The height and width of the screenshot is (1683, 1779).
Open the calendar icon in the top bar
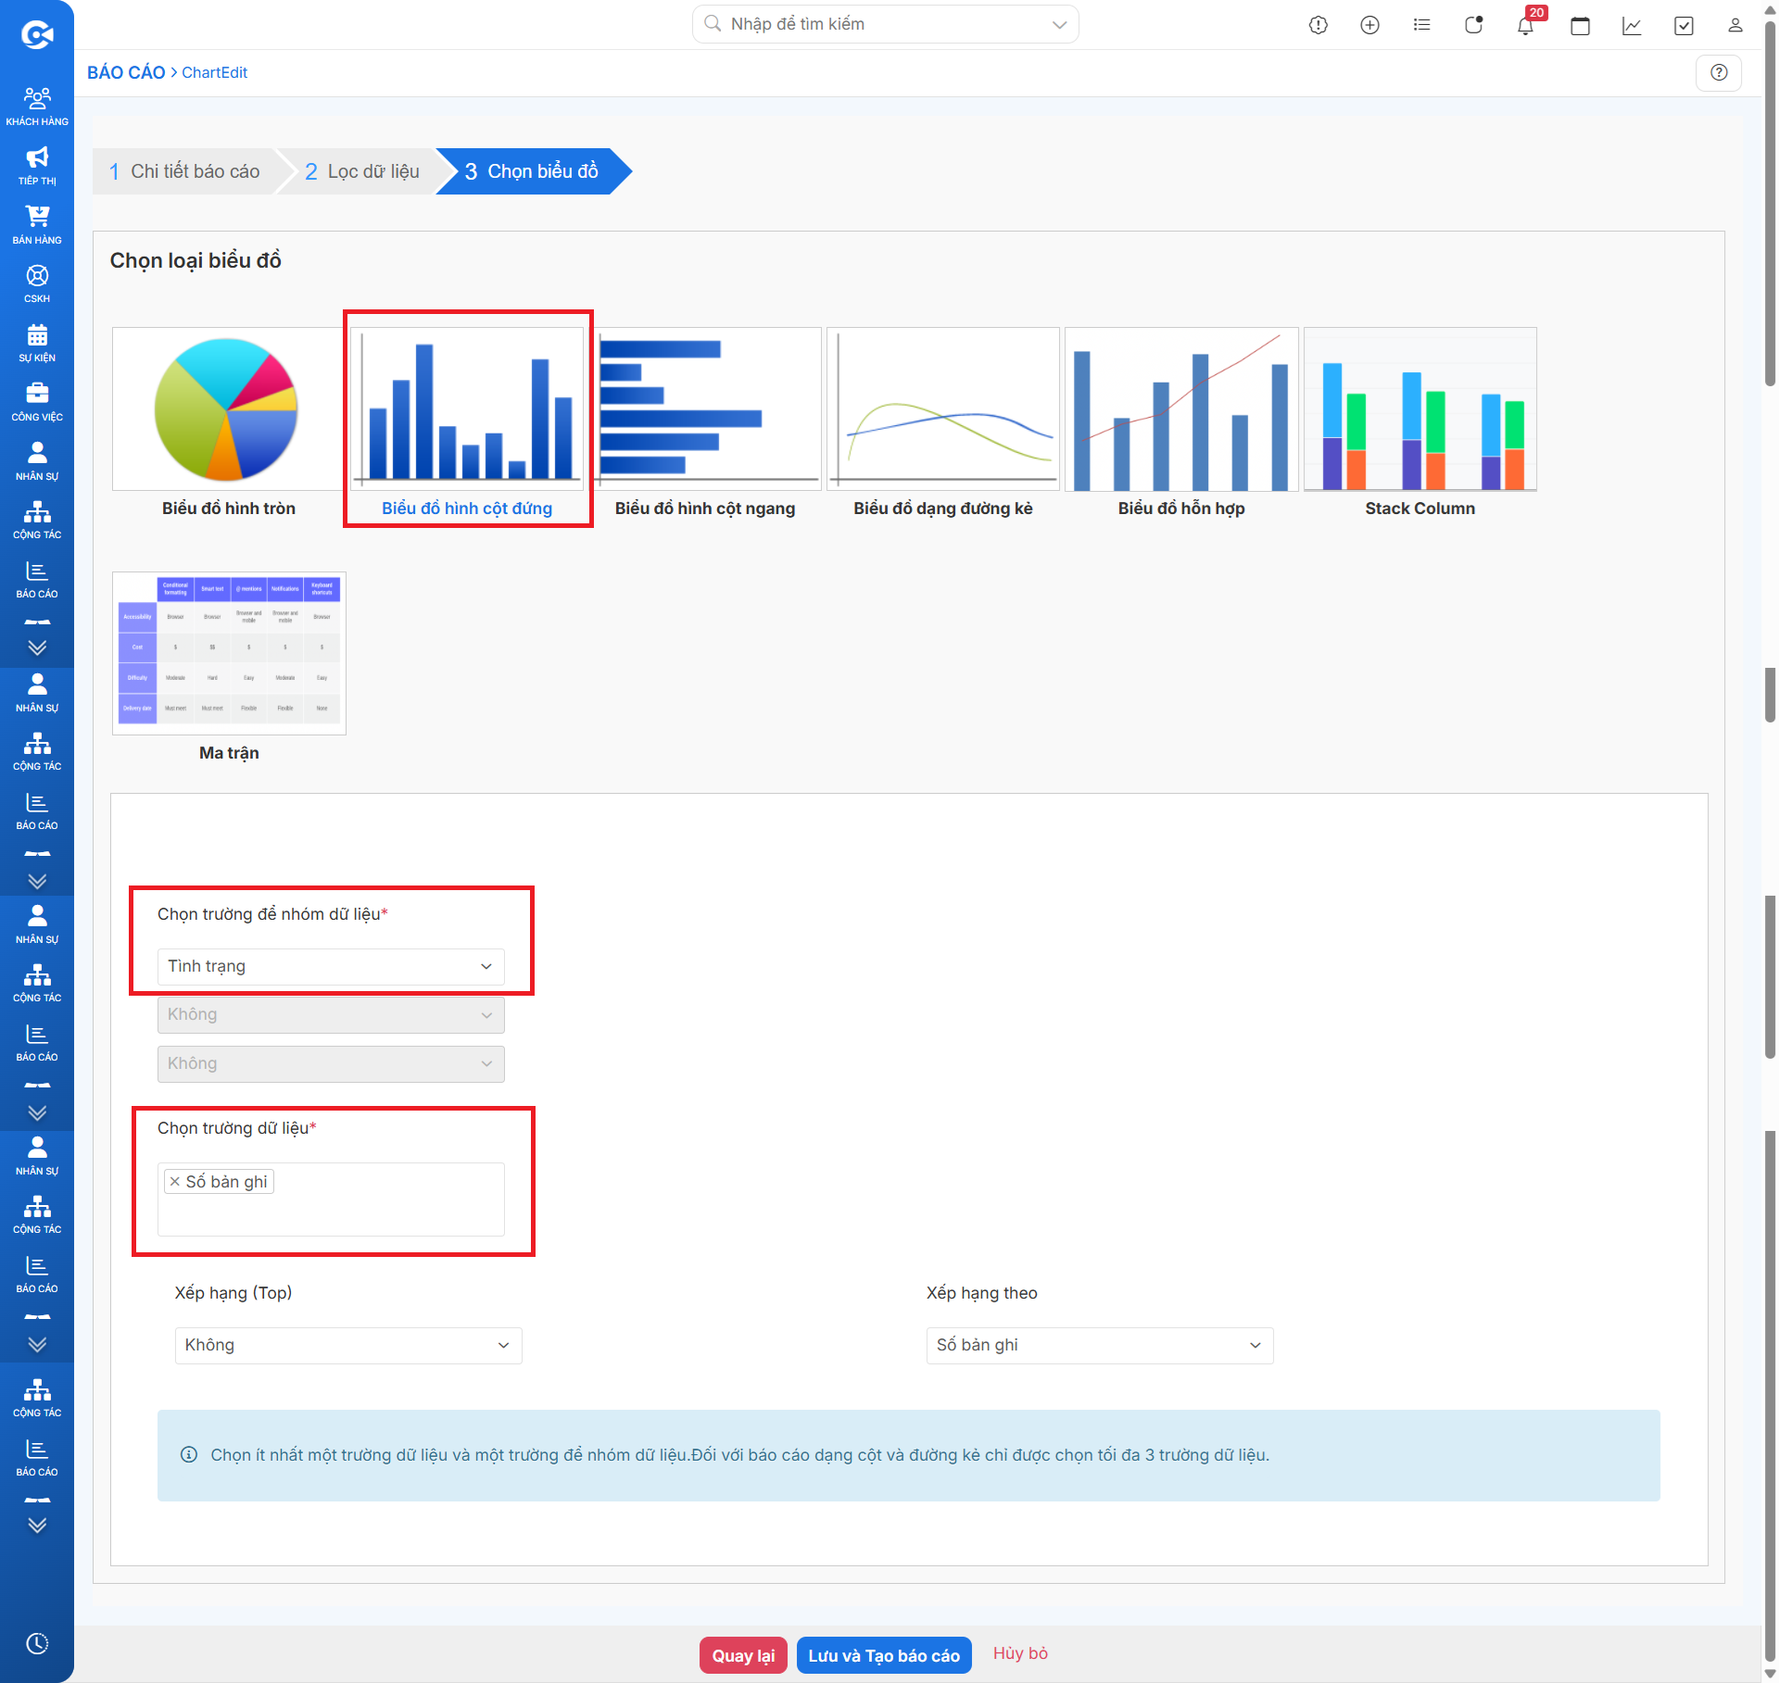coord(1581,25)
